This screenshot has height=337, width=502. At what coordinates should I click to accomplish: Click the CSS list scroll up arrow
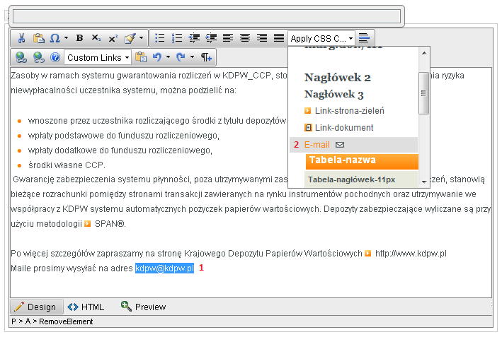point(424,53)
